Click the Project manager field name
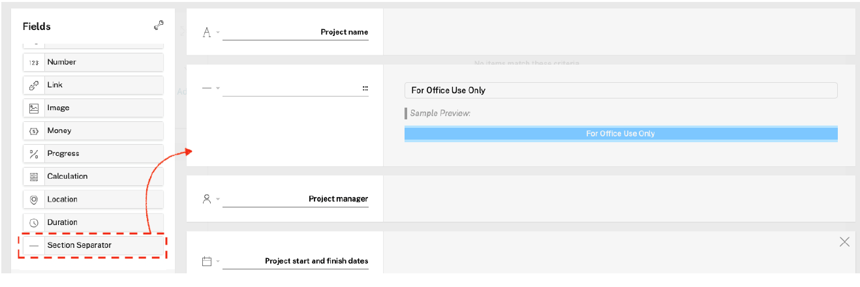The height and width of the screenshot is (287, 860). [x=338, y=199]
